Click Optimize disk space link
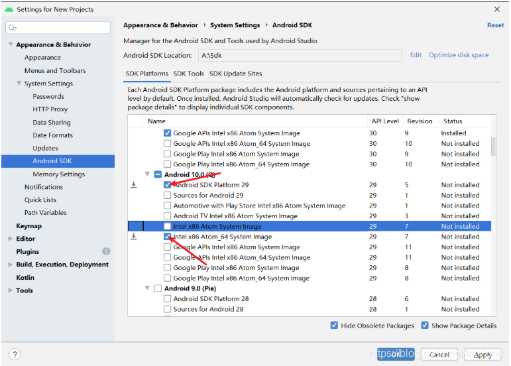 pyautogui.click(x=459, y=55)
